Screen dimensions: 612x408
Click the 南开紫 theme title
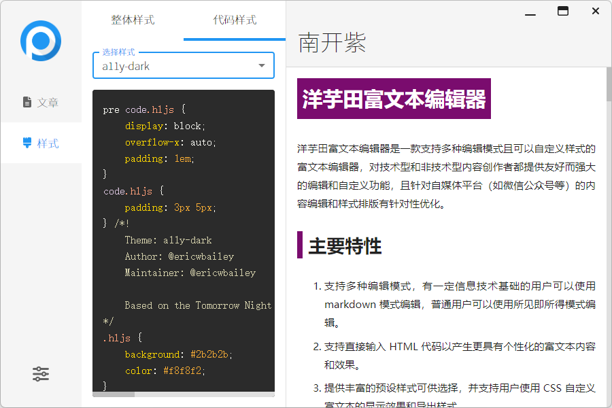pyautogui.click(x=333, y=43)
